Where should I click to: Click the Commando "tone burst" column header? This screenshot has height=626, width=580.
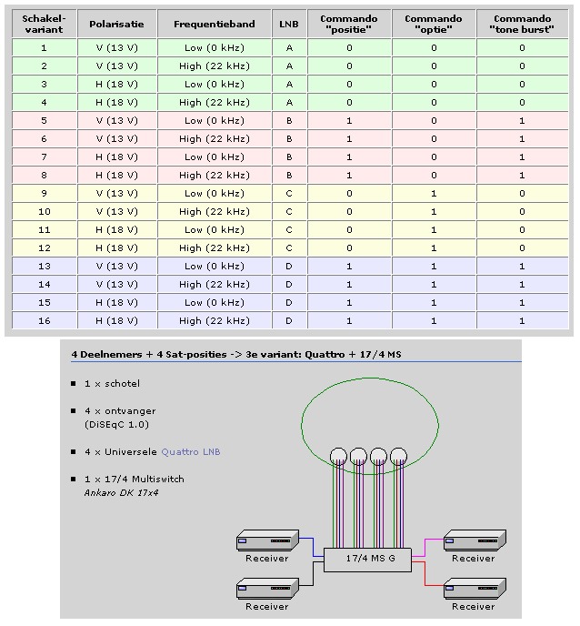click(x=522, y=24)
